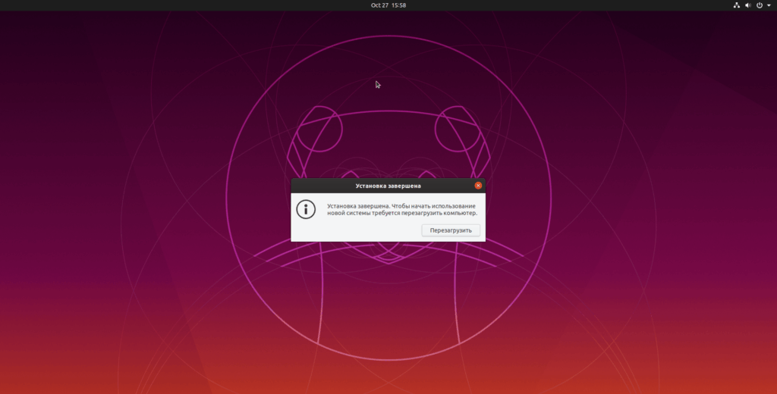The width and height of the screenshot is (777, 394).
Task: Close the Установка завершена dialog
Action: point(478,186)
